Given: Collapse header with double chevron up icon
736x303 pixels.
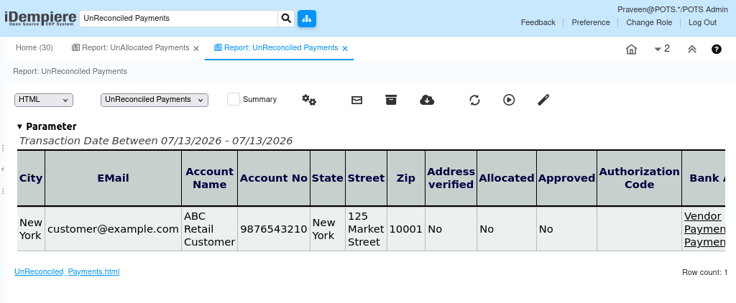Looking at the screenshot, I should coord(692,50).
